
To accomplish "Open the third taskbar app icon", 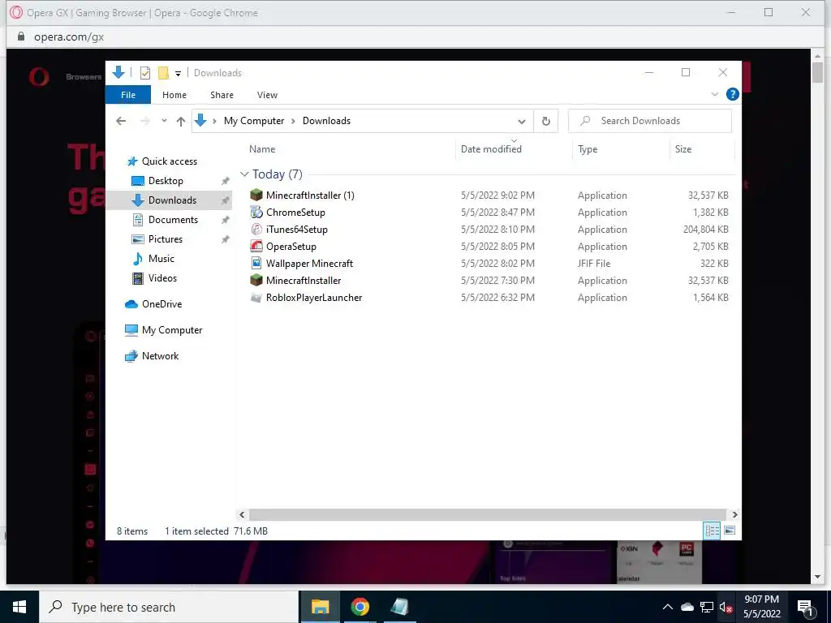I will [x=399, y=607].
